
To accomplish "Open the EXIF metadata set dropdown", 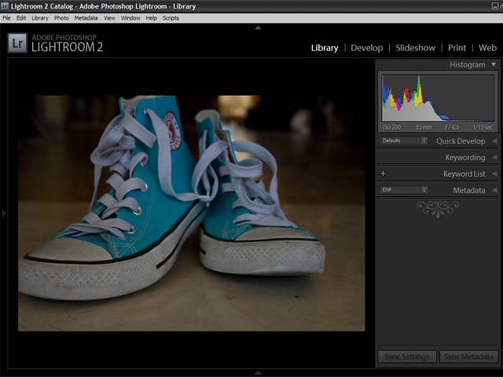I will click(404, 189).
